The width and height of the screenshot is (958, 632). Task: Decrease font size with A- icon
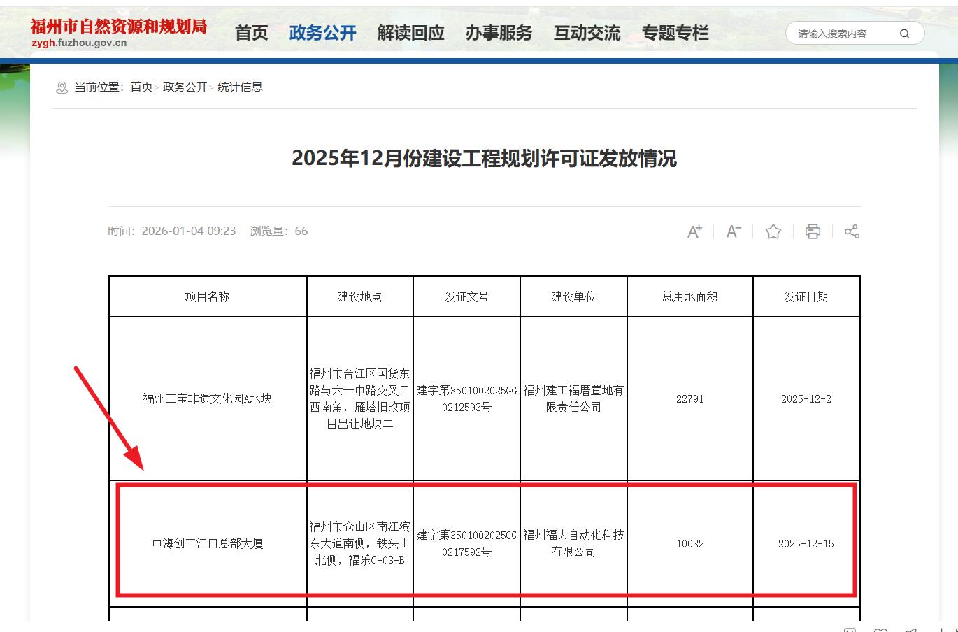pos(734,231)
